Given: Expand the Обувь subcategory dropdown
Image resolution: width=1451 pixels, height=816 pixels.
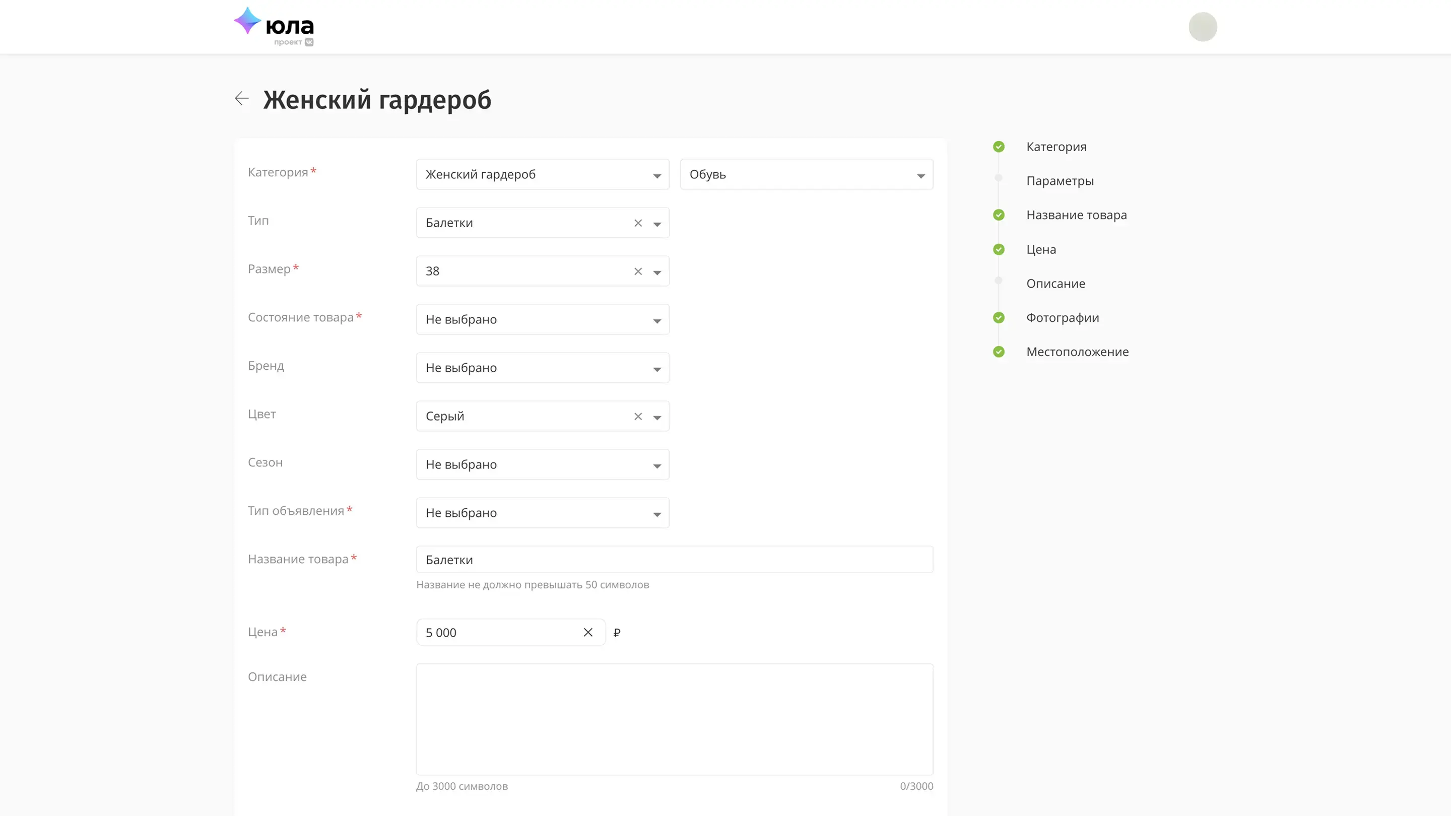Looking at the screenshot, I should point(806,175).
